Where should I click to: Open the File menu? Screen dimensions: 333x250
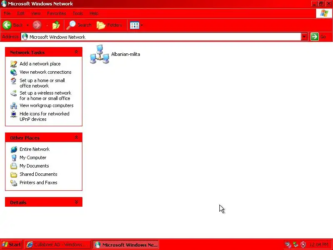7,13
